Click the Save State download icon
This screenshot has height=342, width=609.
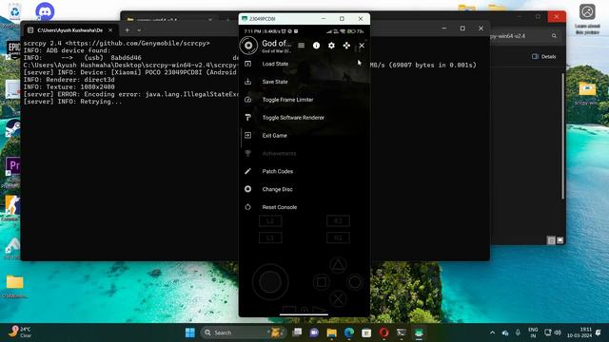coord(247,82)
